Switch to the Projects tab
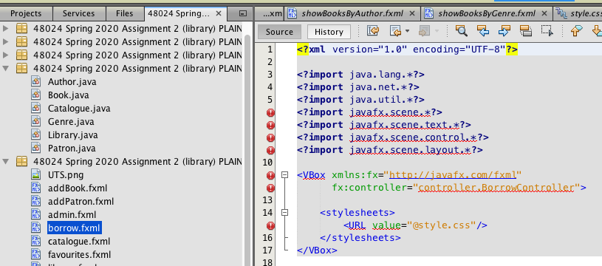 pos(26,13)
